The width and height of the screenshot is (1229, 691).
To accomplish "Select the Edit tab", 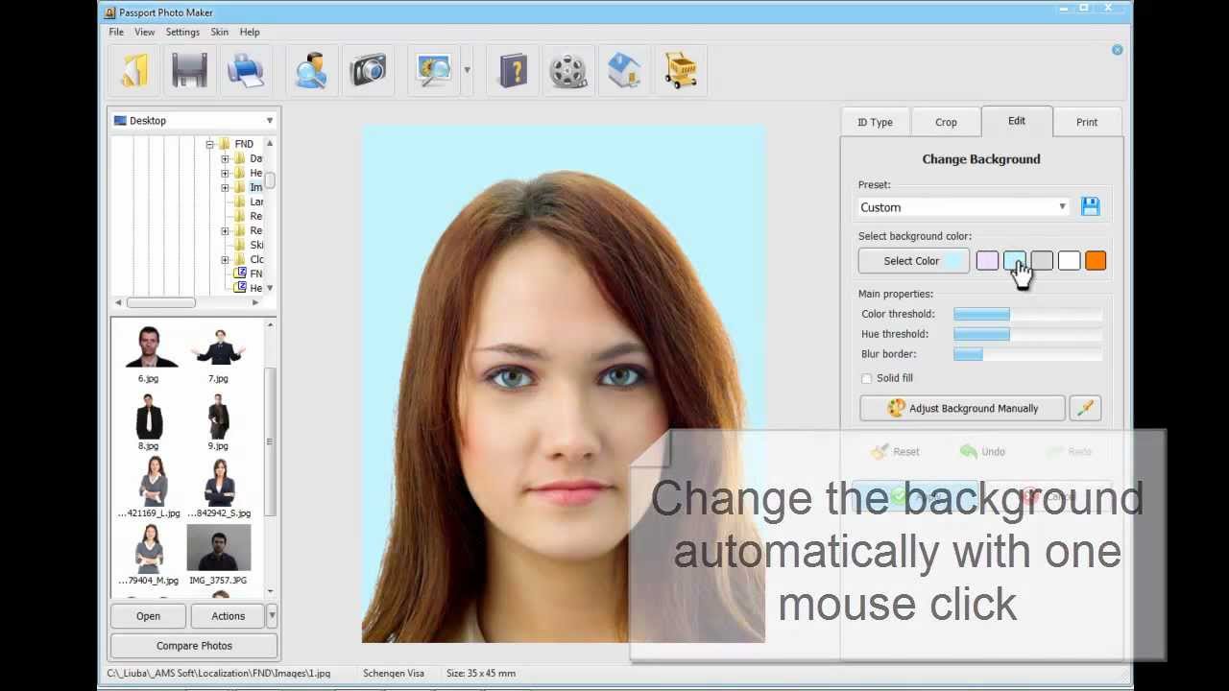I will click(x=1017, y=121).
